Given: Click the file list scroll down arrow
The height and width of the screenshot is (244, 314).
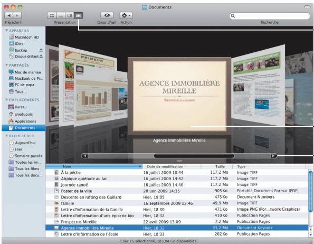Looking at the screenshot, I should pyautogui.click(x=311, y=234).
